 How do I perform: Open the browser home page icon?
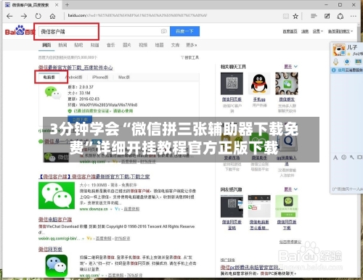(52, 17)
